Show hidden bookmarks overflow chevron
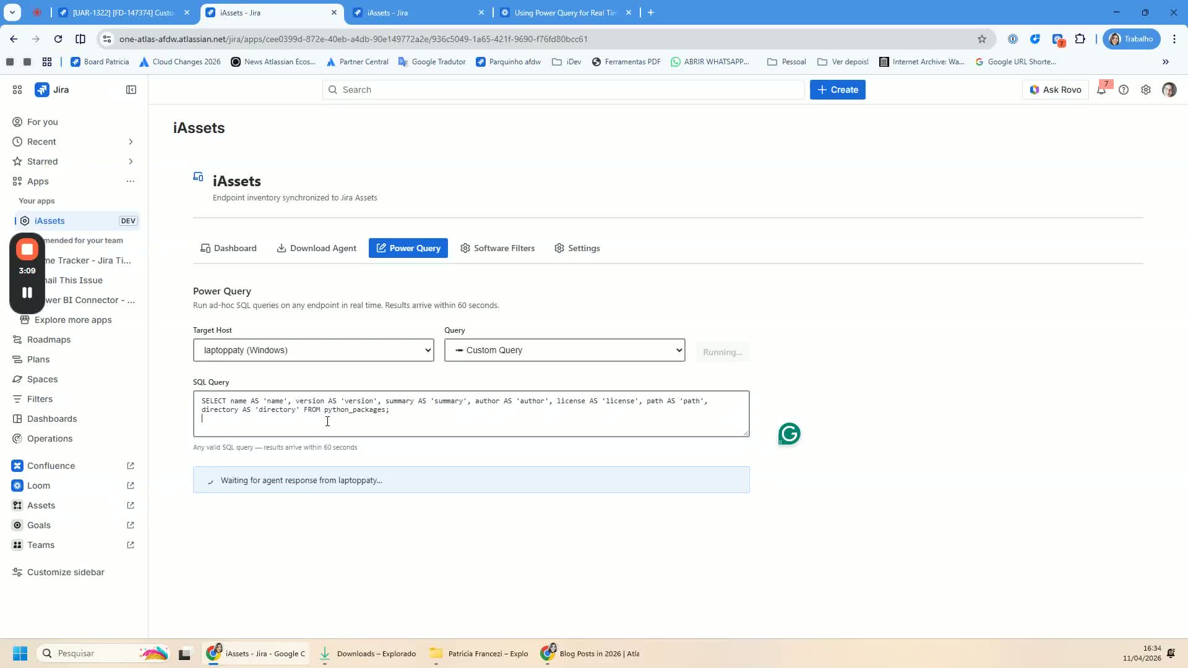This screenshot has width=1188, height=668. [1166, 62]
